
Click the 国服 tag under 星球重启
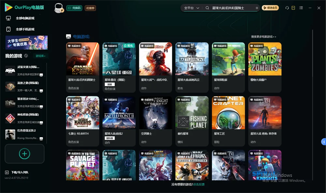coord(110,84)
